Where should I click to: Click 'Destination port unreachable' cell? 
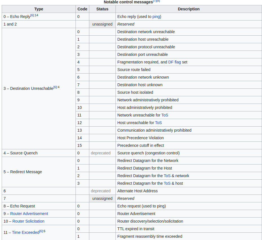tap(189, 54)
